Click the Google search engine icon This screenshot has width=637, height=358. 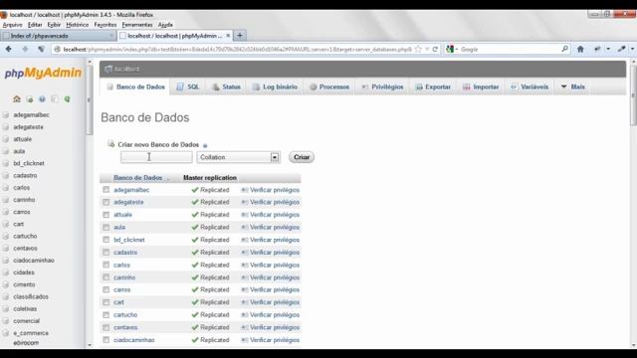[450, 49]
